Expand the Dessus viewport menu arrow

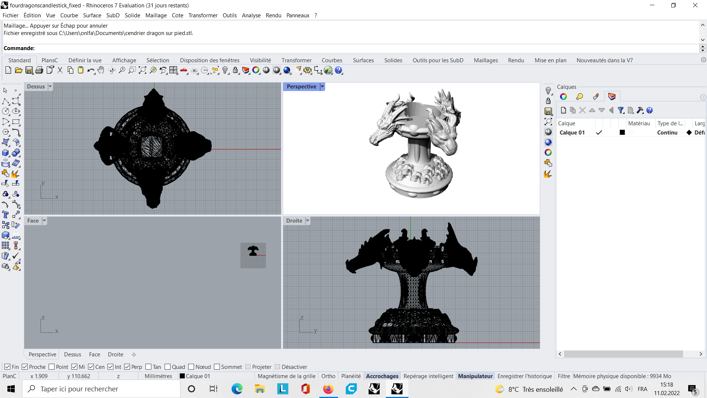(x=50, y=87)
